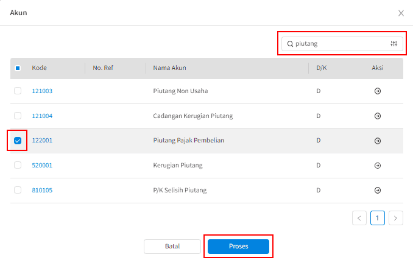Click arrow action icon for P/K Selisih Piutang

click(377, 190)
